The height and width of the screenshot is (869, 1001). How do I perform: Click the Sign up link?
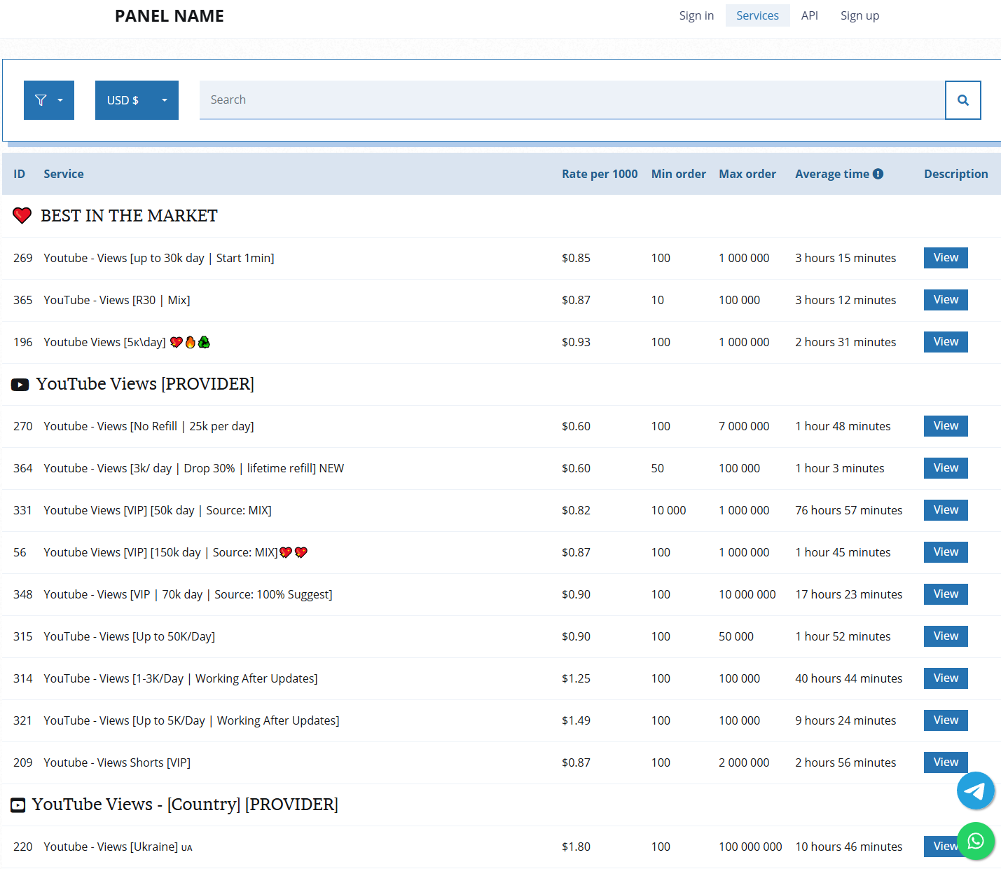point(860,15)
